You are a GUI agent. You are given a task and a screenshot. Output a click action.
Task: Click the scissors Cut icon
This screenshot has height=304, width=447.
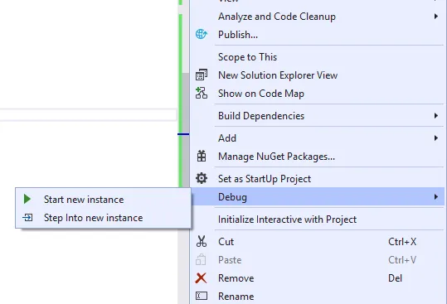(202, 241)
